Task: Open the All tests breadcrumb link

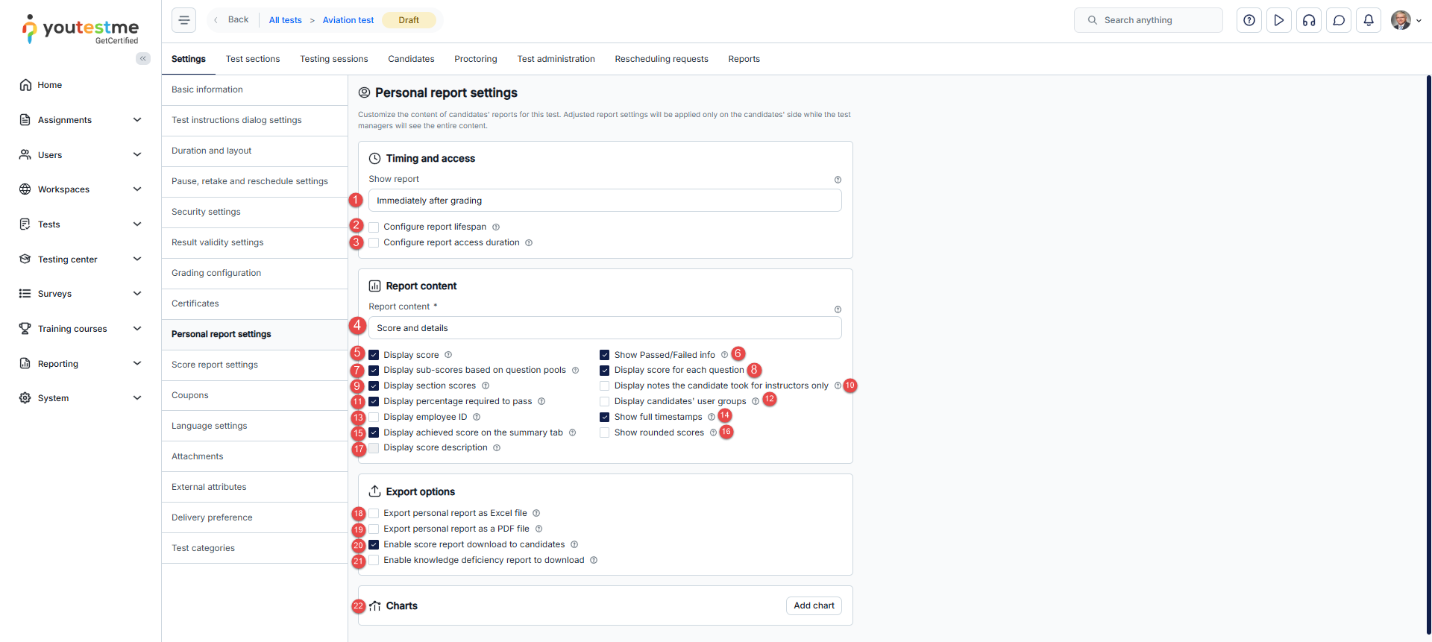Action: 286,20
